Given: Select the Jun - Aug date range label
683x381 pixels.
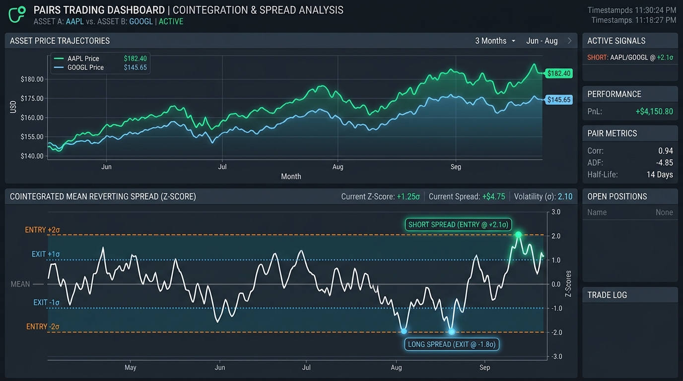Looking at the screenshot, I should tap(542, 41).
